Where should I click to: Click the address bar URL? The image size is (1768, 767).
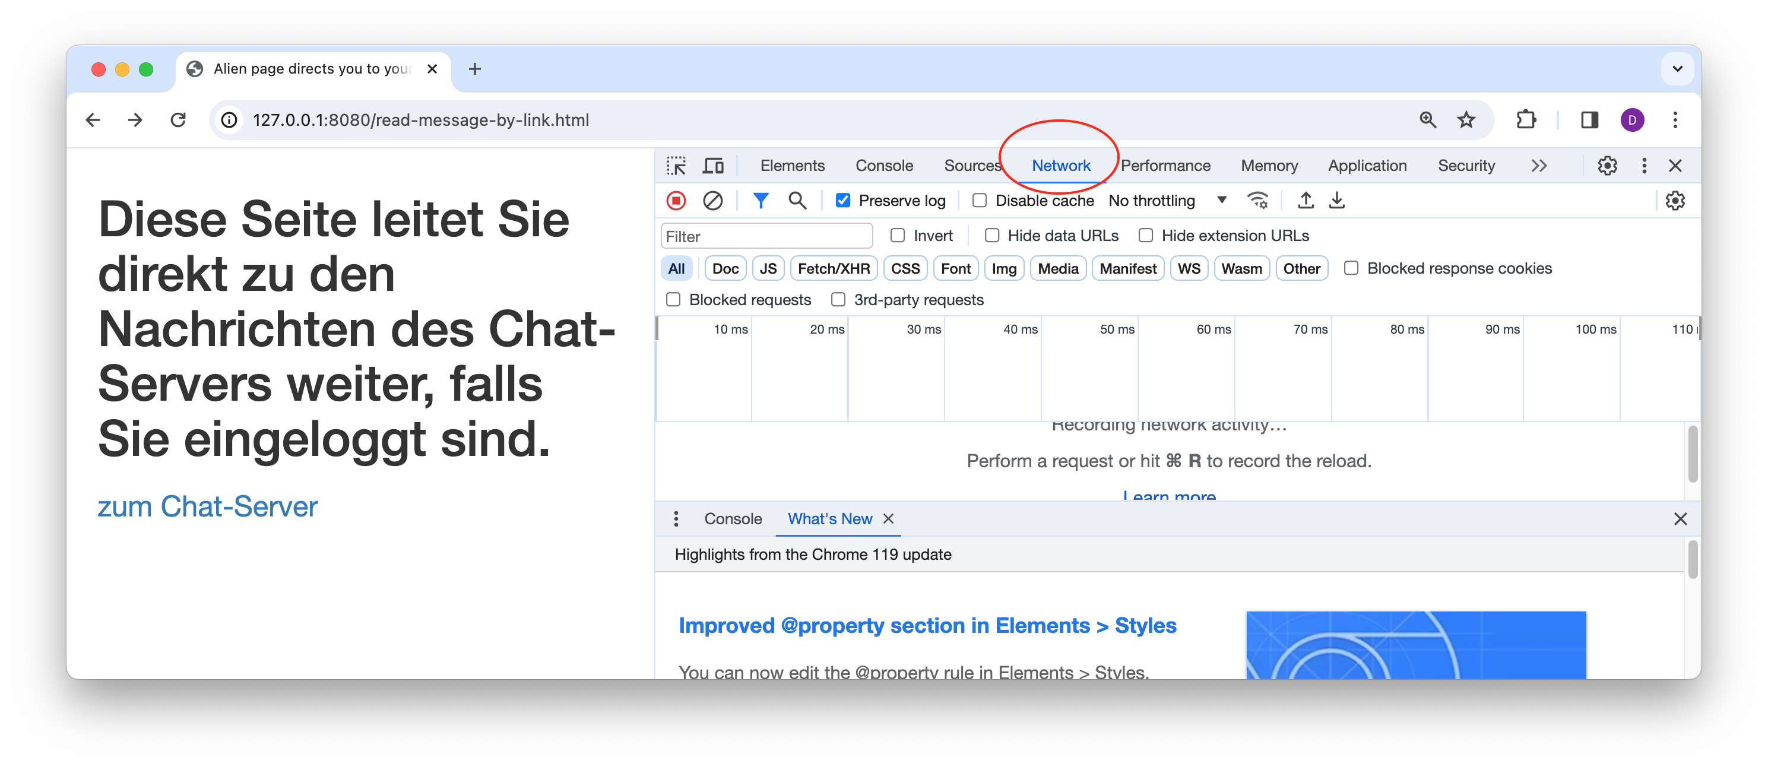(421, 120)
